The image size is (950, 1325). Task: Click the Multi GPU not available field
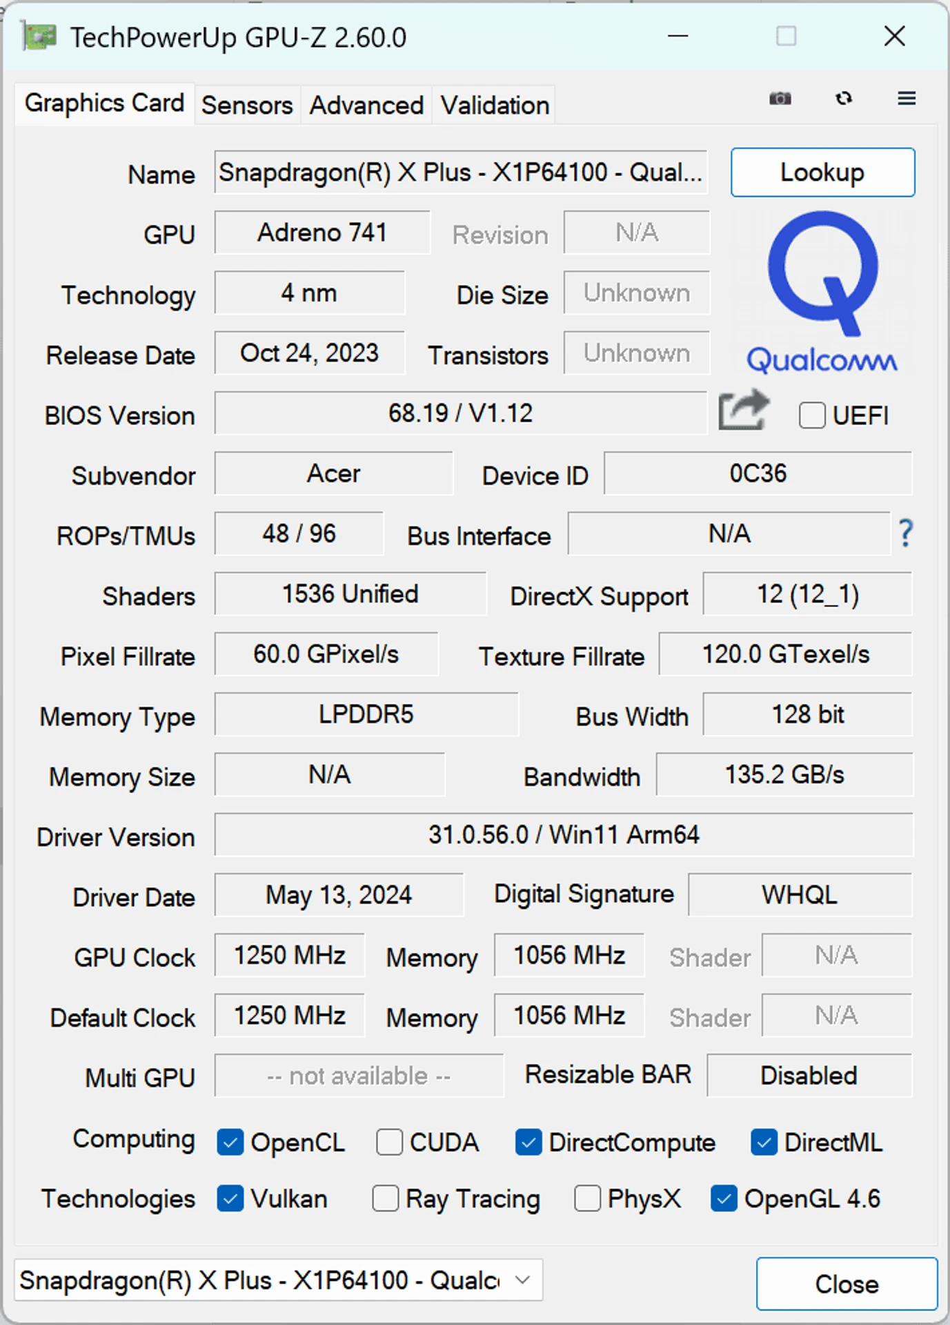[x=359, y=1075]
